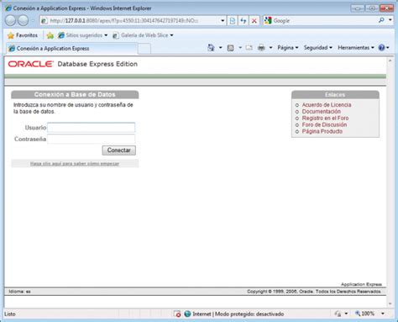Click the browser Forward arrow button
The height and width of the screenshot is (322, 398).
tap(24, 20)
